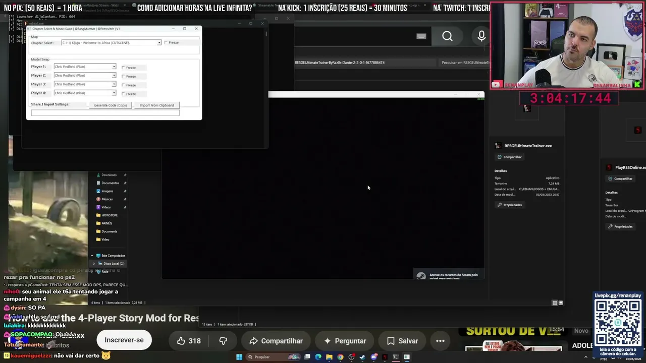The height and width of the screenshot is (363, 646).
Task: Click the Explorer folder search field
Action: 464,63
